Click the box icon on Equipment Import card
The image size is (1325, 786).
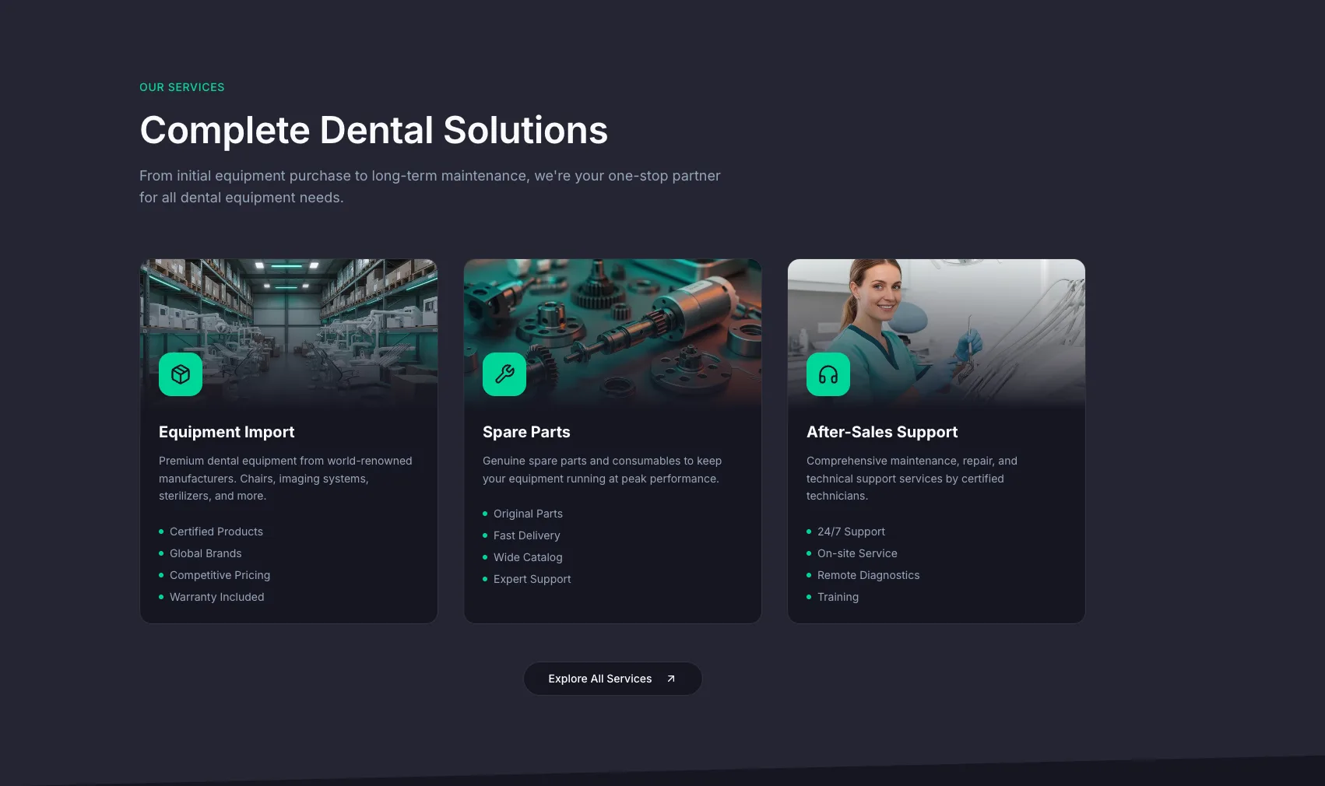[181, 374]
